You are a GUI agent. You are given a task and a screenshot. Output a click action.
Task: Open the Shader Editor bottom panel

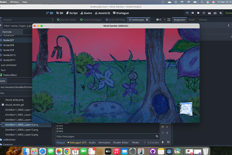click(121, 143)
